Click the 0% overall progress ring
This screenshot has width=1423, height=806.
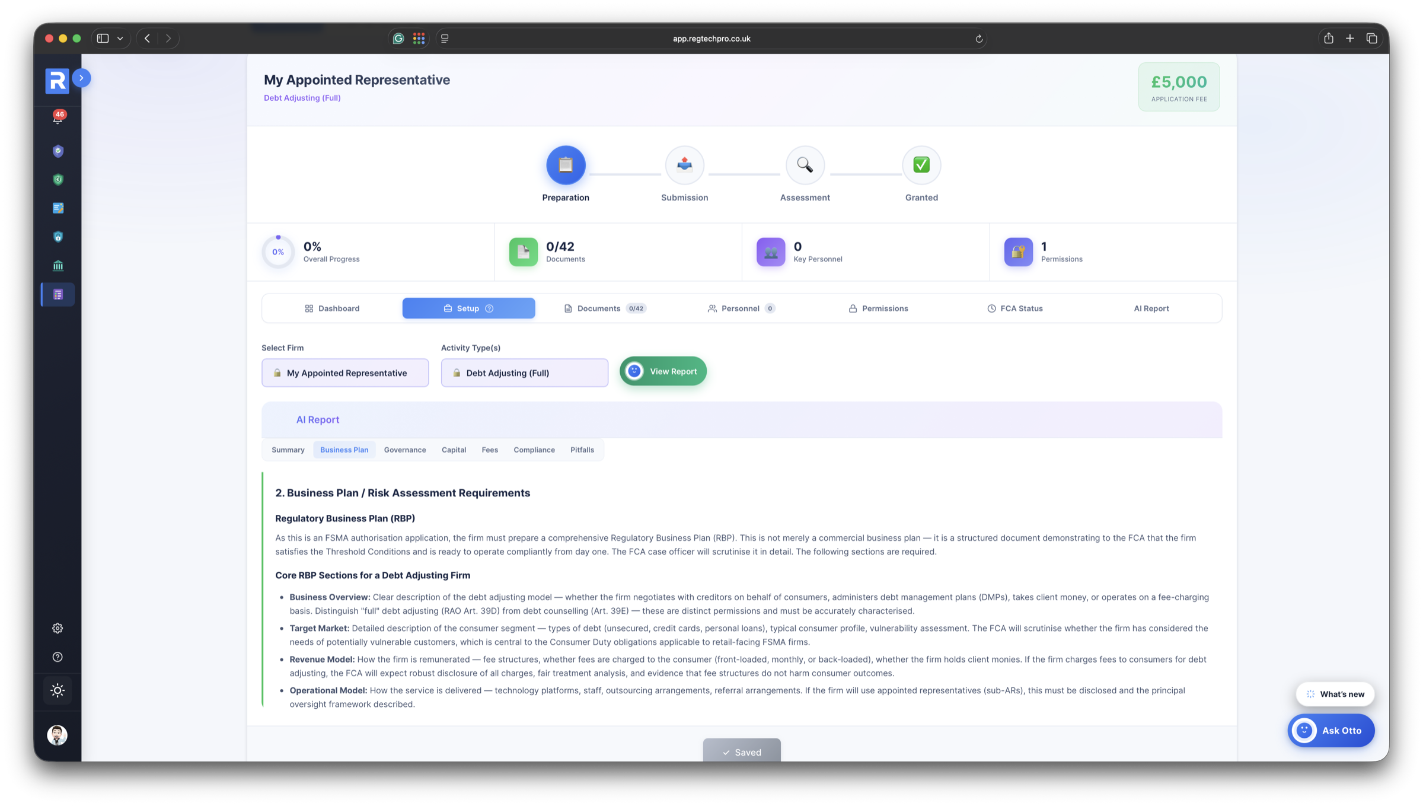pos(278,252)
